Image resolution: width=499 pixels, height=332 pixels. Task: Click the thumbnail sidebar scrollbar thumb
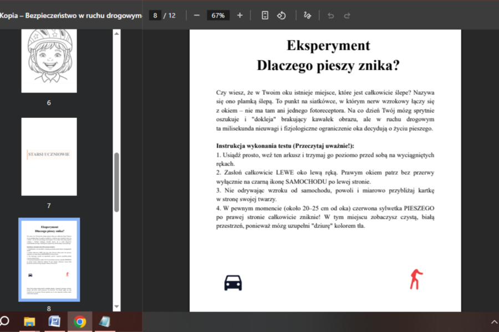click(116, 183)
